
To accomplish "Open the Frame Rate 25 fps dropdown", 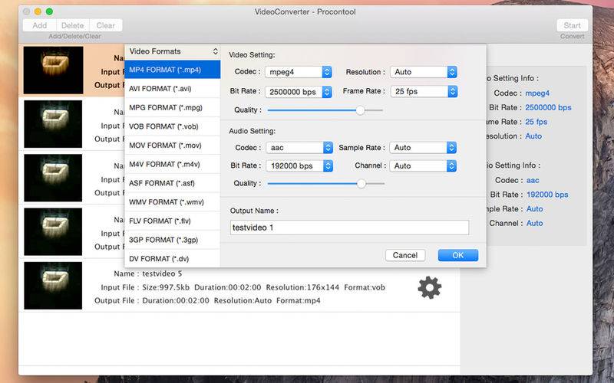I will (424, 91).
